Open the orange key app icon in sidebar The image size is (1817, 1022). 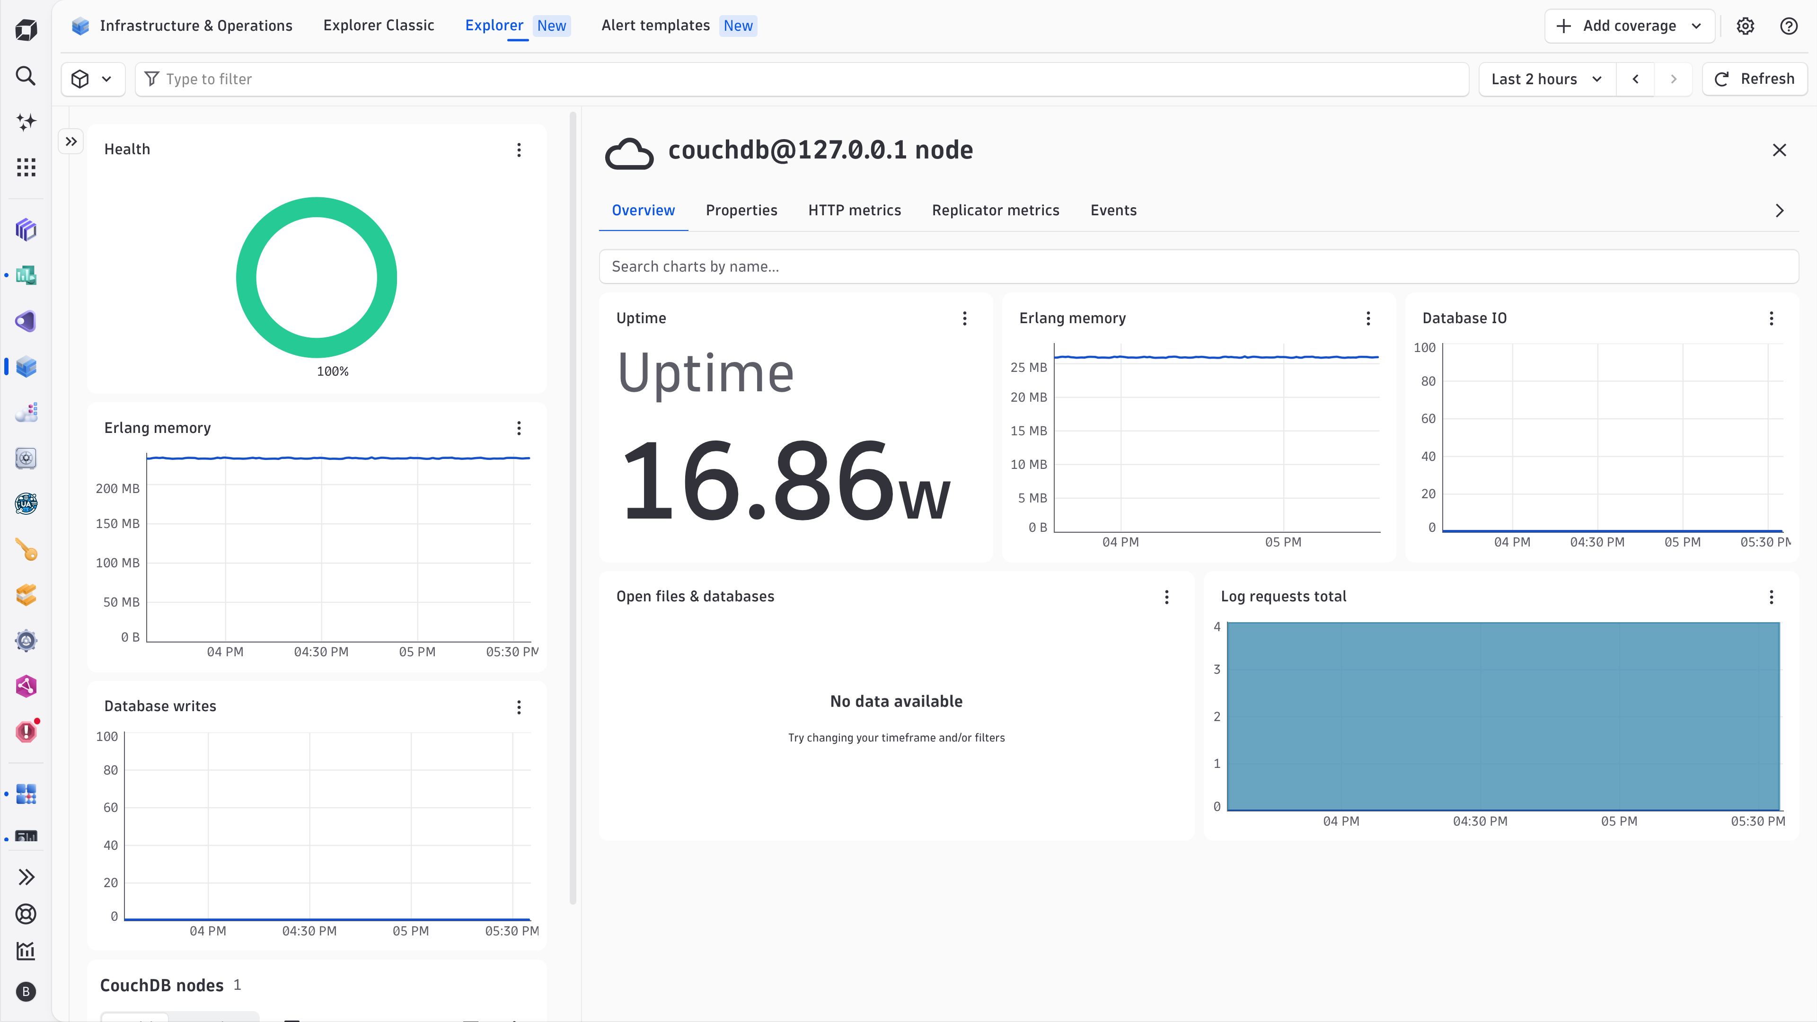tap(26, 549)
